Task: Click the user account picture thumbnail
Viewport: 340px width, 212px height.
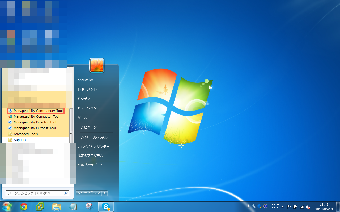Action: click(x=97, y=65)
